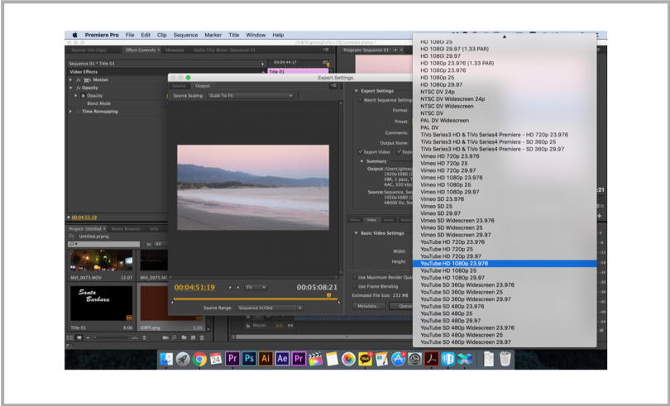Image resolution: width=670 pixels, height=406 pixels.
Task: Open Source Range dropdown
Action: pyautogui.click(x=270, y=308)
